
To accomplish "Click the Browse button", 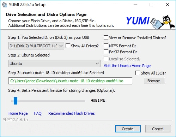I will tap(154, 81).
